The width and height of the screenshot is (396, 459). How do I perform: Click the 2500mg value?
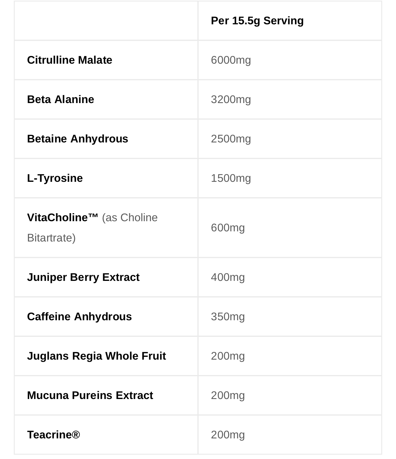click(231, 139)
